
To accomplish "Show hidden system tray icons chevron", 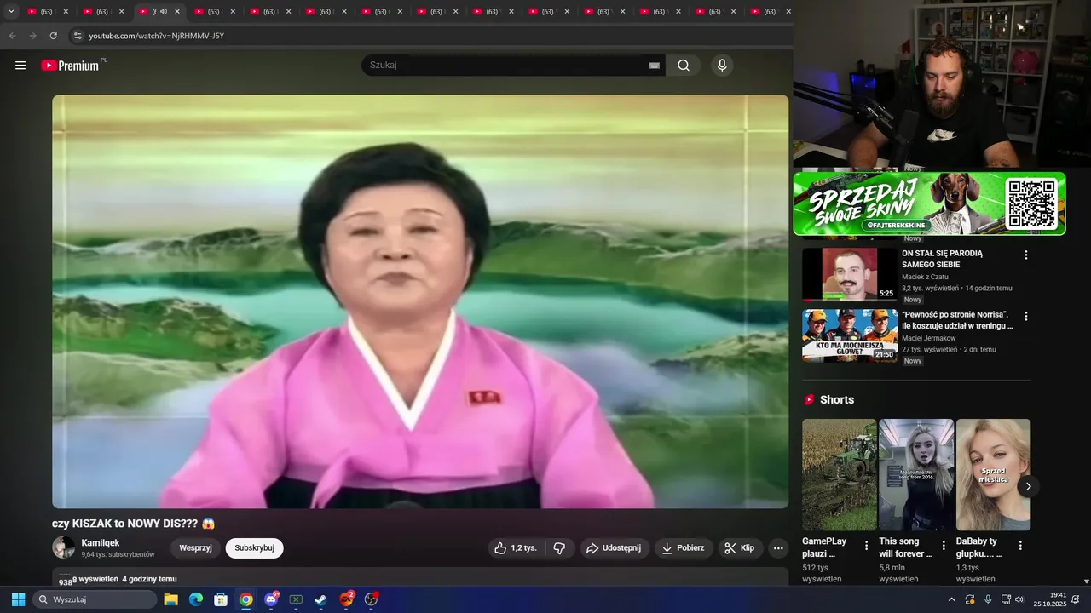I will 951,599.
